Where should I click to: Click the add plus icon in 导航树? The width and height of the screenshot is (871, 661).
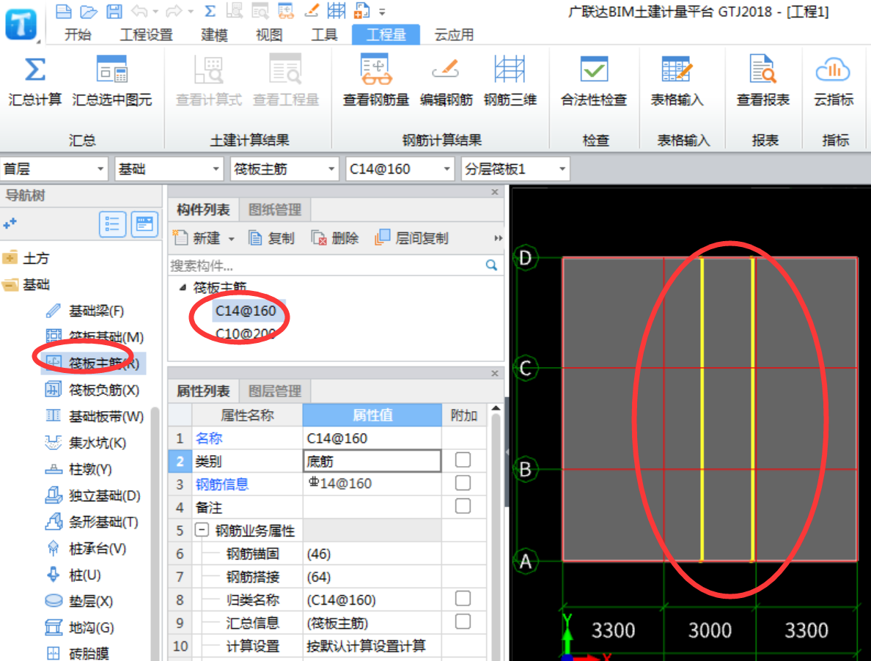[x=10, y=224]
